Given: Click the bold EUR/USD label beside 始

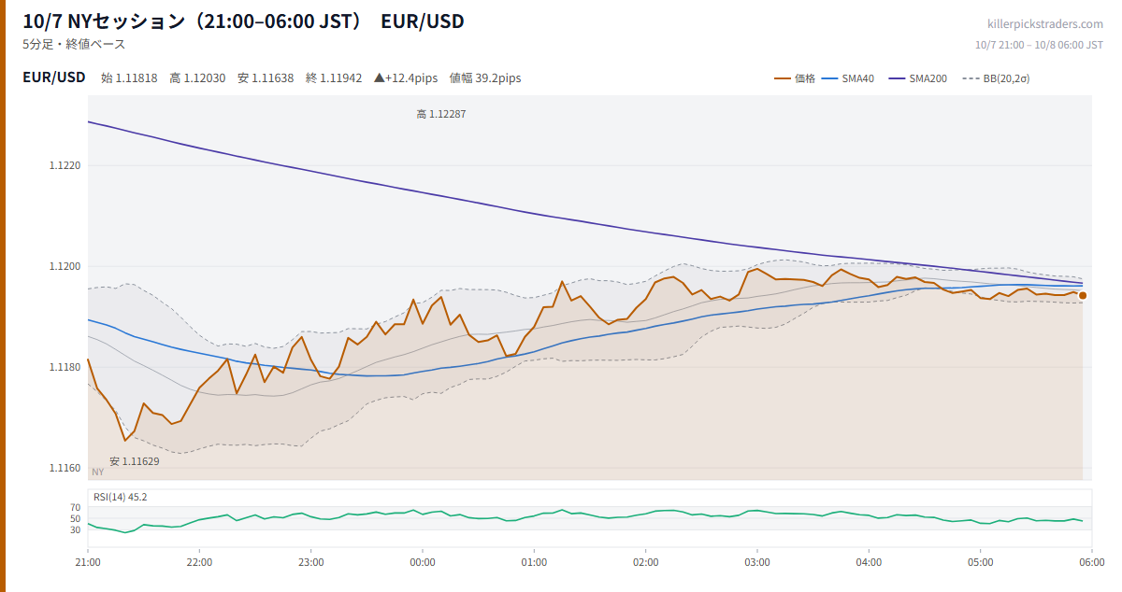Looking at the screenshot, I should click(54, 78).
